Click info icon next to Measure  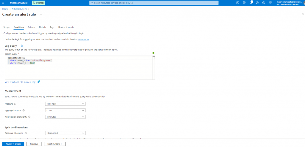tap(15, 104)
